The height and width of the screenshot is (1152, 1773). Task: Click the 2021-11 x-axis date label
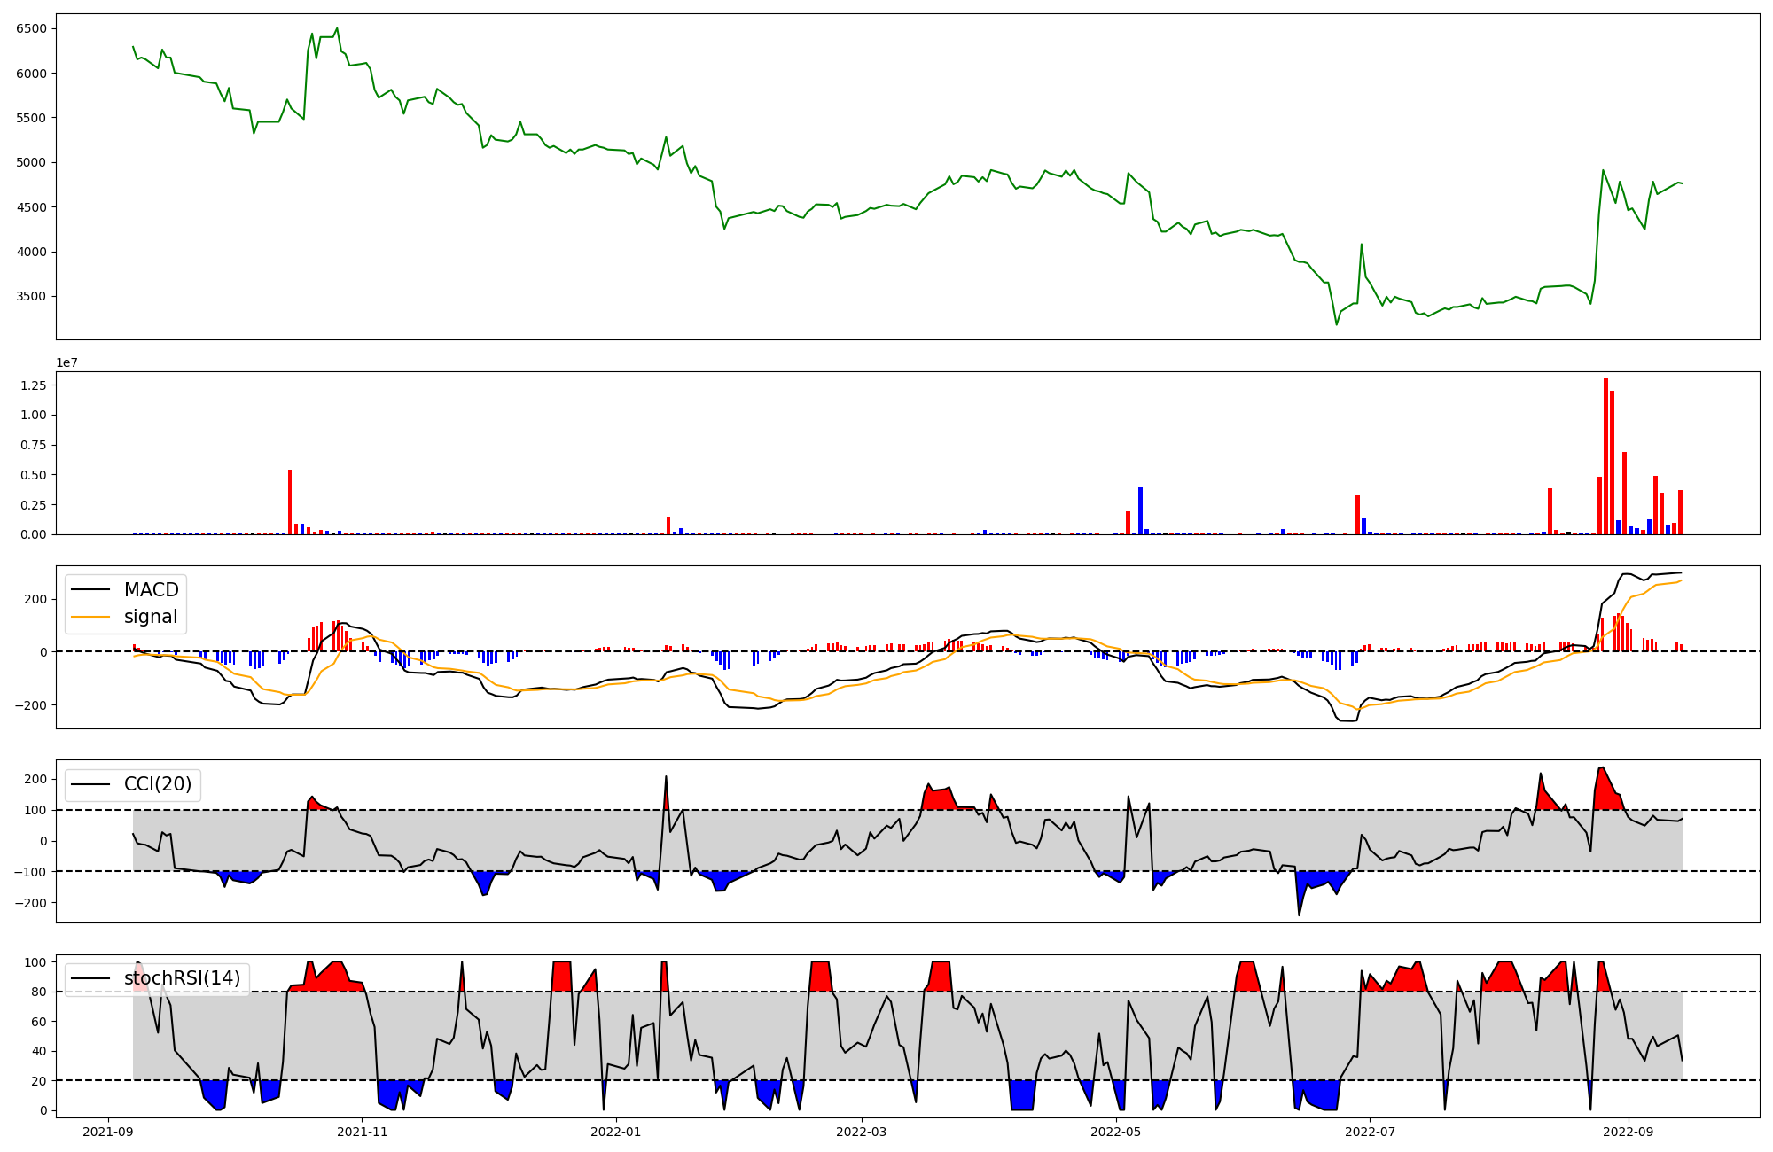[363, 1132]
